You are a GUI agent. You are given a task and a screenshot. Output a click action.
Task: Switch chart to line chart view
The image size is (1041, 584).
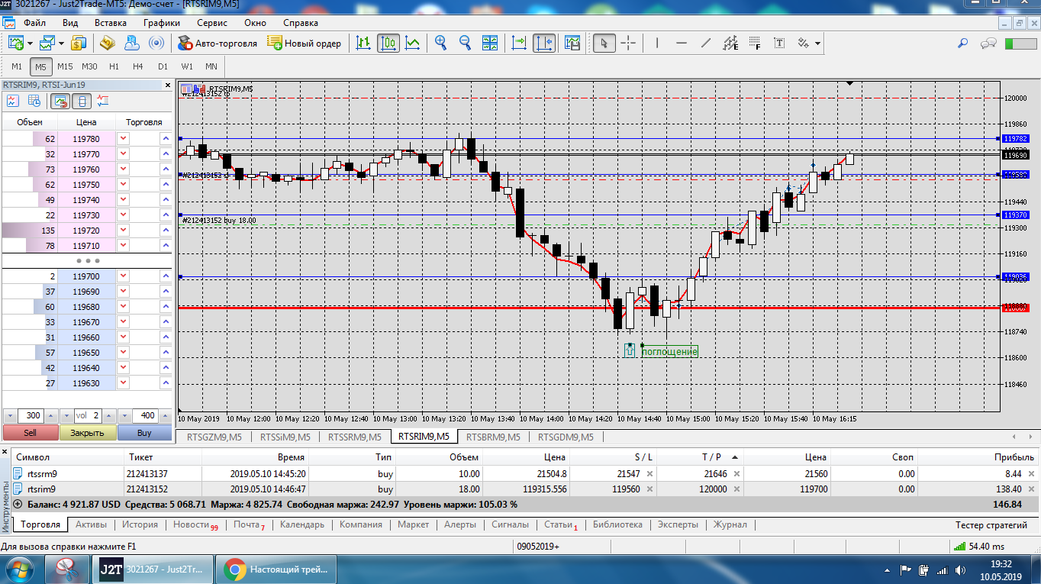pyautogui.click(x=413, y=44)
